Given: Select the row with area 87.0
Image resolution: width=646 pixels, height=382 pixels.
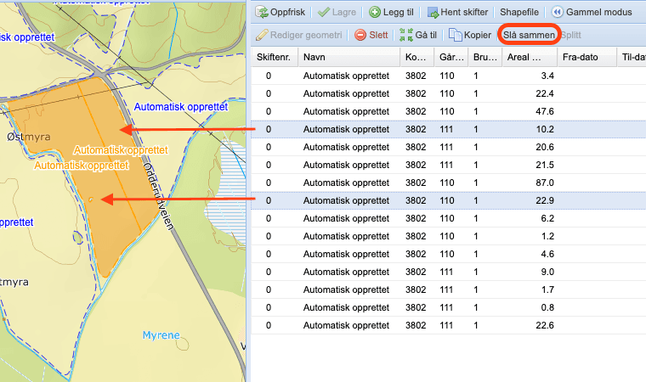Looking at the screenshot, I should [448, 183].
